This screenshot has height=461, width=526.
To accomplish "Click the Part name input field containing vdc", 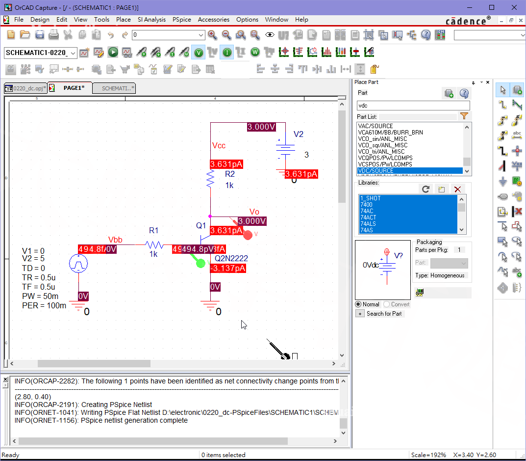I will pos(413,106).
